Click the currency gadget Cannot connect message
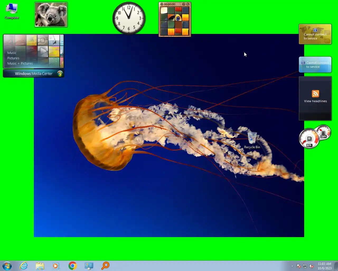The width and height of the screenshot is (338, 271). tap(315, 36)
